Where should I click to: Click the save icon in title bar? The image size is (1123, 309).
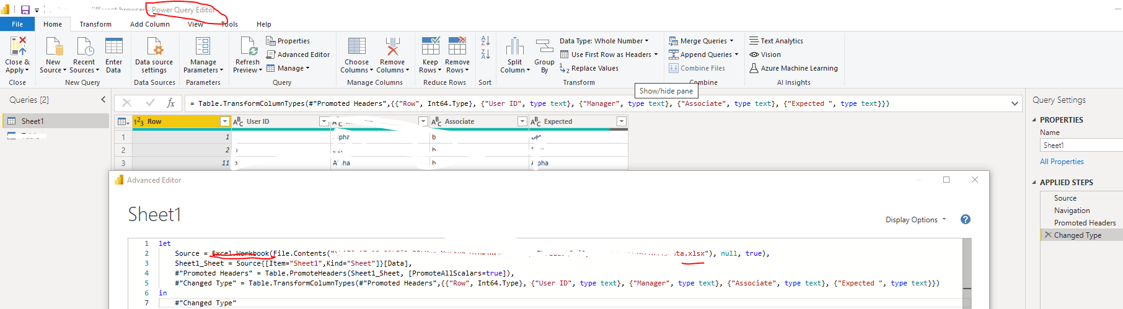(25, 10)
